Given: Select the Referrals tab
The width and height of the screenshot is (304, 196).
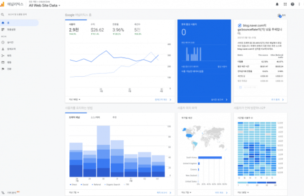Looking at the screenshot, I should [x=114, y=117].
